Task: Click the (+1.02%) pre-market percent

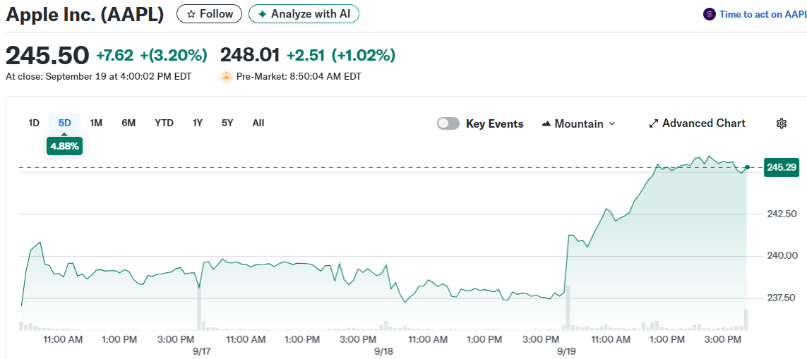Action: 364,55
